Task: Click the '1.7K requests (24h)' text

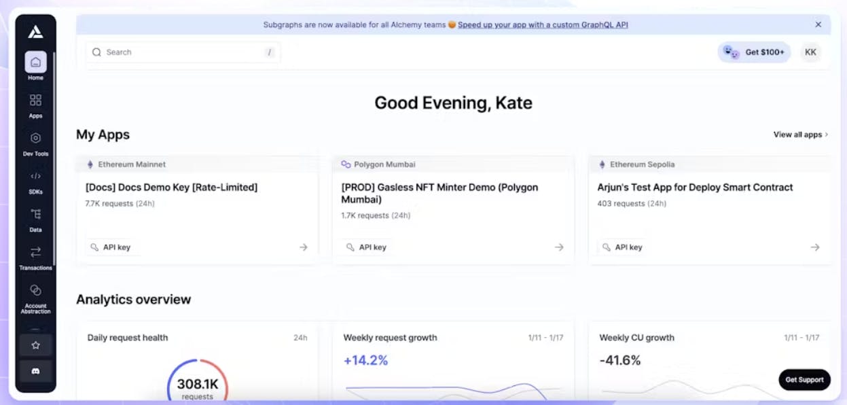Action: (x=376, y=215)
